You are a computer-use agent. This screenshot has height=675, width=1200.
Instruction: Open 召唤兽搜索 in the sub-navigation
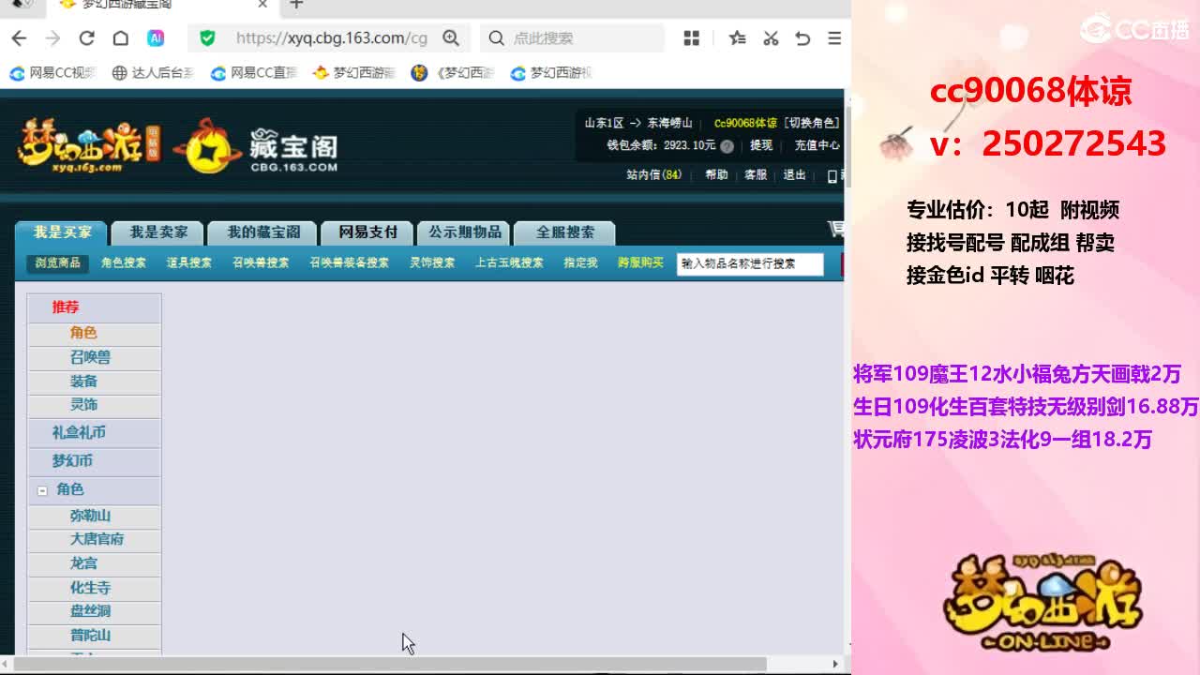point(261,263)
